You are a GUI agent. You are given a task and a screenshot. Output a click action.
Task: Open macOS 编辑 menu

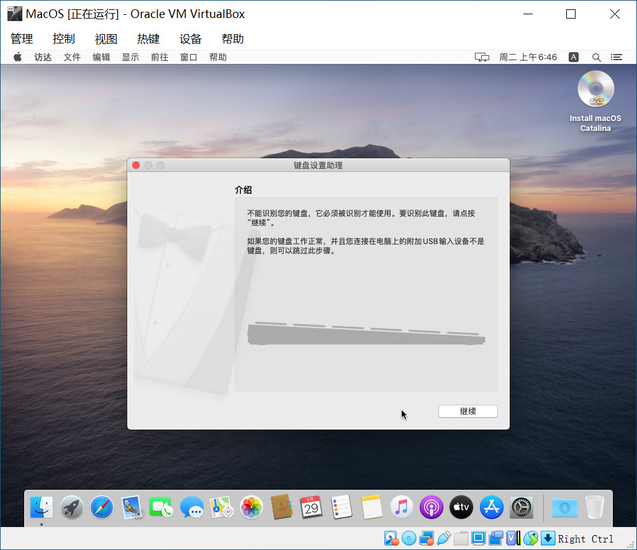(x=101, y=57)
